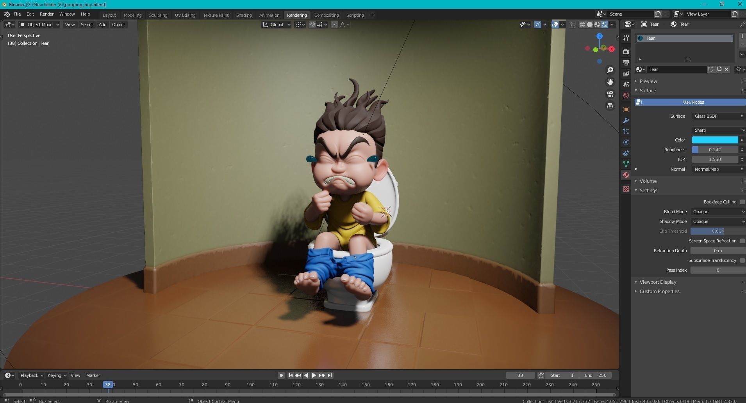Enable the Backface Culling checkbox
Screen dimensions: 746x403
click(742, 202)
